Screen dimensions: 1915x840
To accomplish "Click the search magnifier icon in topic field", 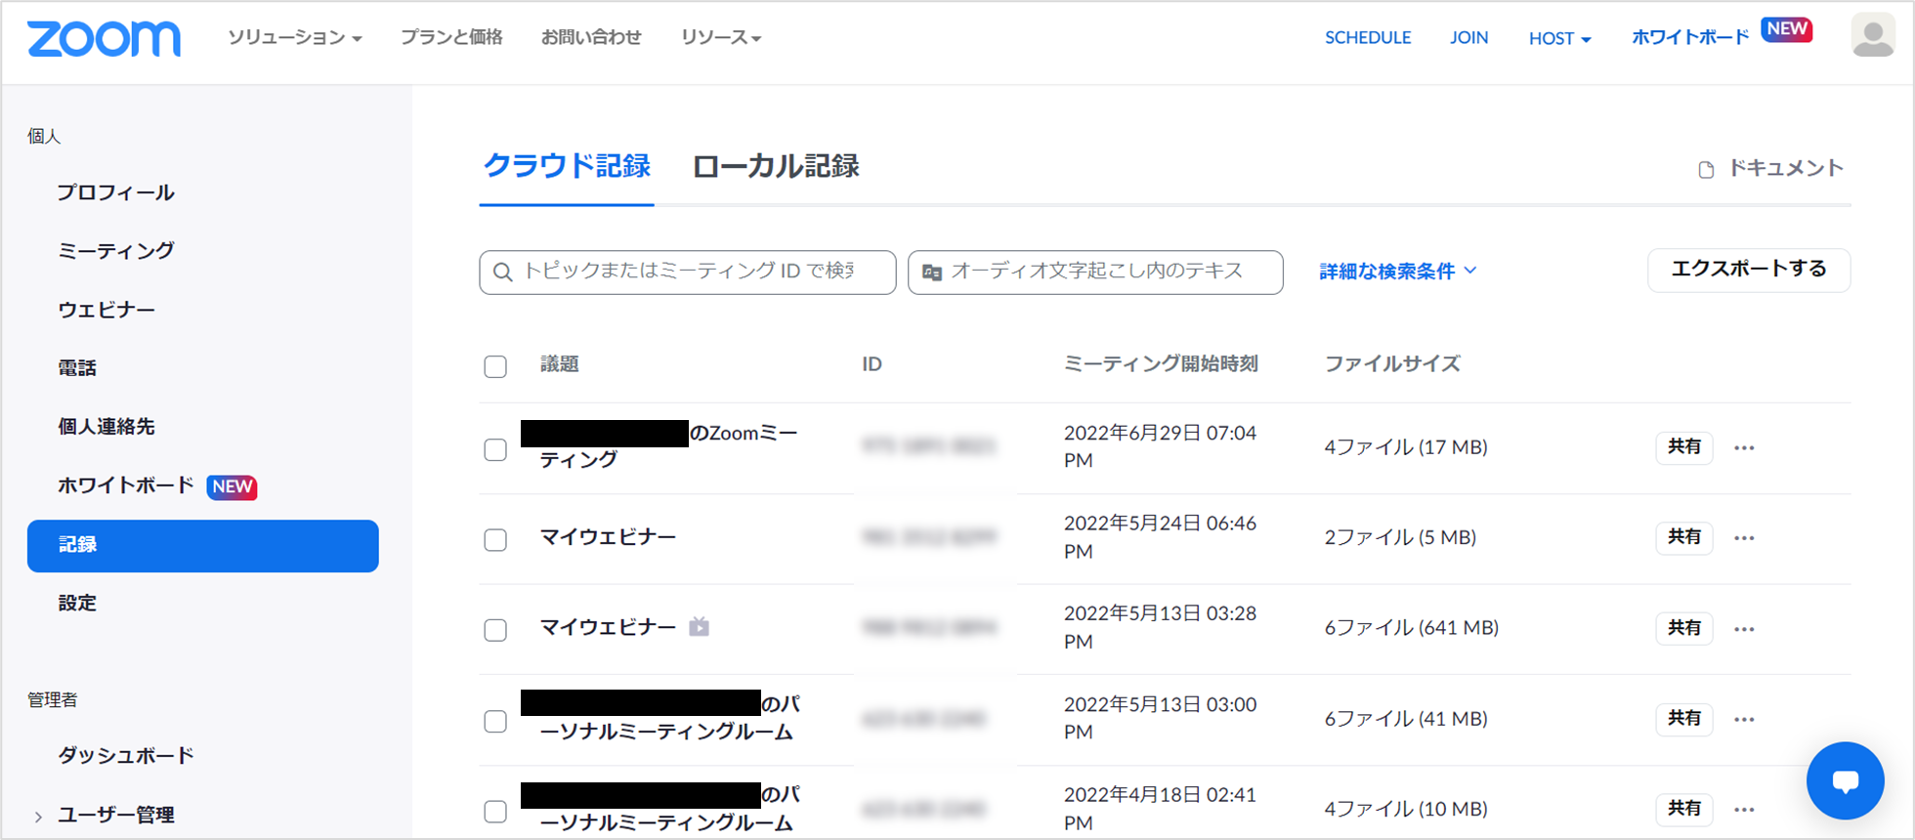I will click(x=503, y=272).
